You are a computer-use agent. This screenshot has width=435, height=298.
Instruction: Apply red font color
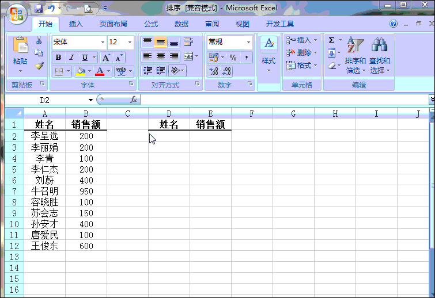(x=100, y=71)
